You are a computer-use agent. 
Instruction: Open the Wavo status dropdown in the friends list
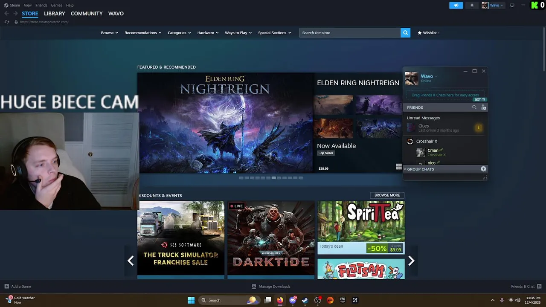click(x=429, y=76)
